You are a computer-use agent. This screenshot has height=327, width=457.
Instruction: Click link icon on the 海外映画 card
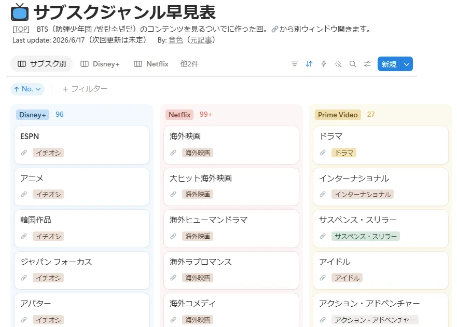tap(173, 153)
